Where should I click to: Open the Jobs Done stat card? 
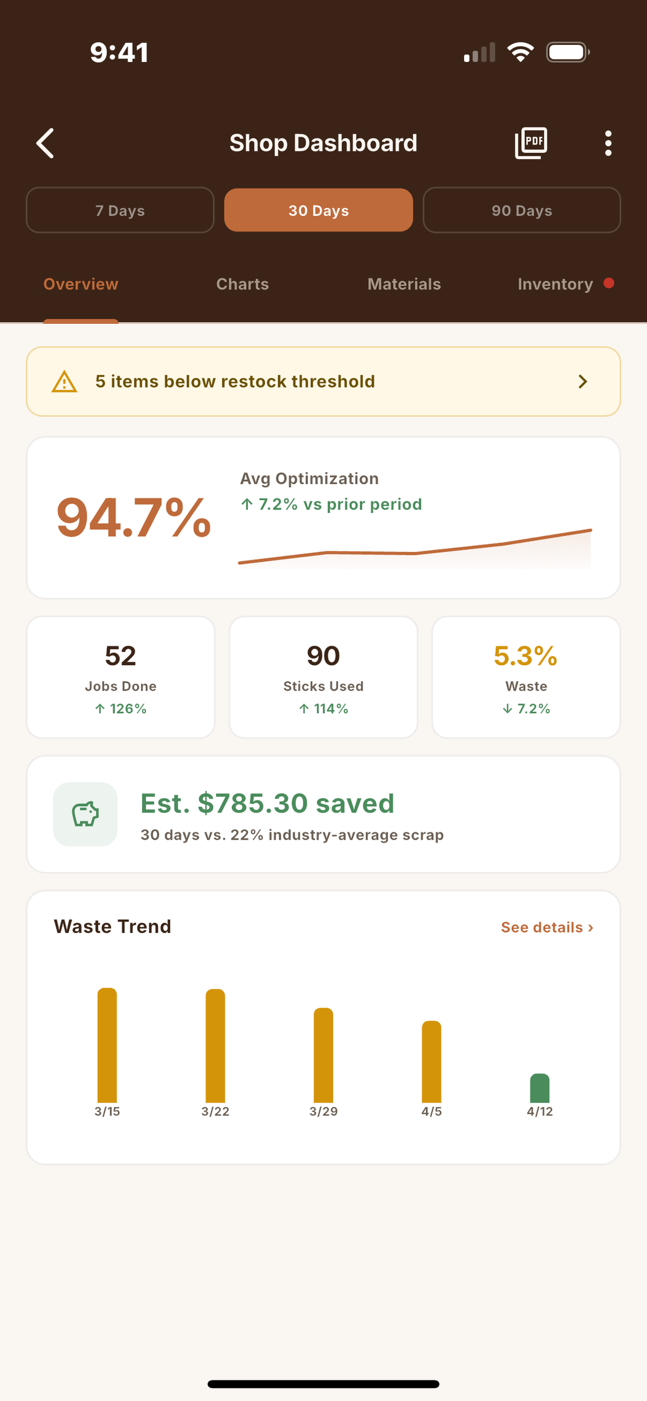click(x=120, y=677)
